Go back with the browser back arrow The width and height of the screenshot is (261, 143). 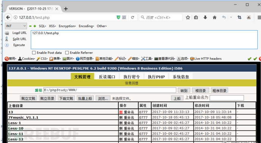(x=8, y=17)
